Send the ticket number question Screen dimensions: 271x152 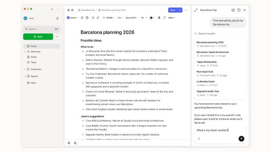pyautogui.click(x=241, y=138)
